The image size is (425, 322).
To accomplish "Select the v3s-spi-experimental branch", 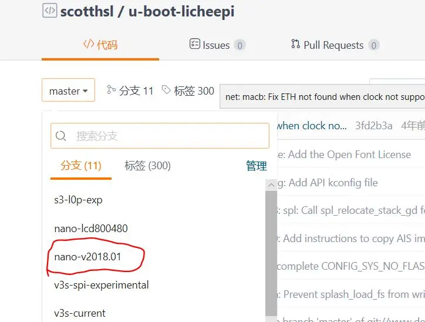I will (101, 285).
